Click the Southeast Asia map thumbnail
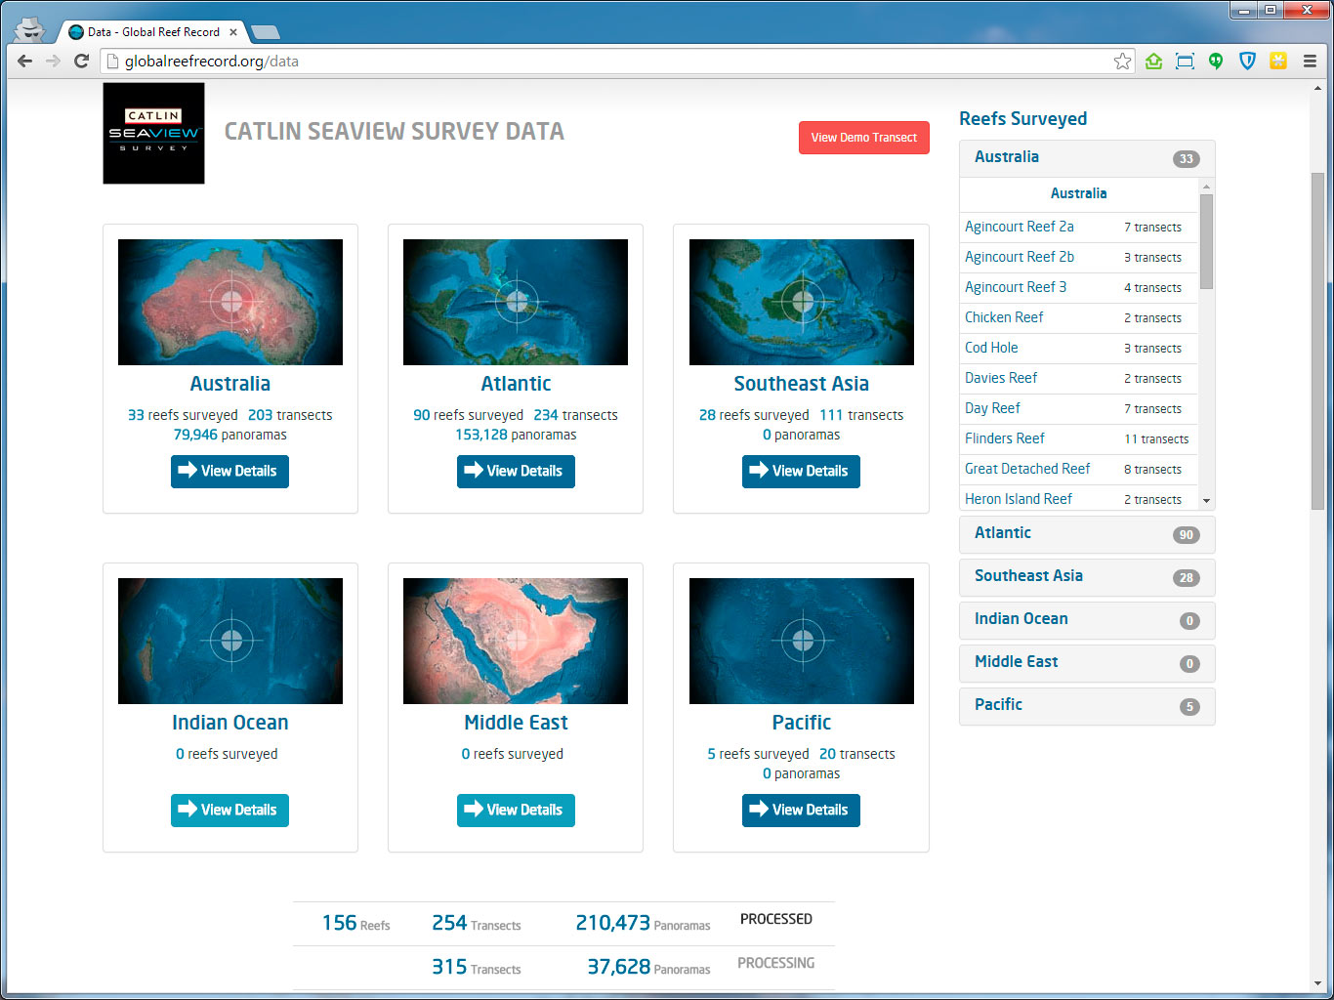 pyautogui.click(x=802, y=302)
